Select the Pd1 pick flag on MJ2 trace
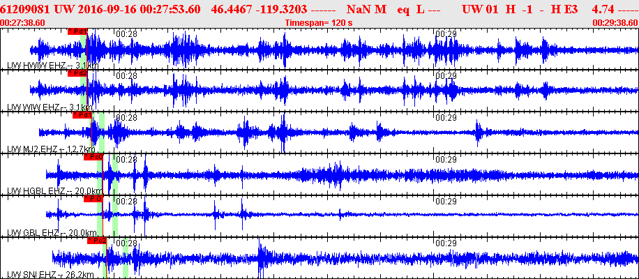Viewport: 639px width, 279px height. pyautogui.click(x=82, y=115)
